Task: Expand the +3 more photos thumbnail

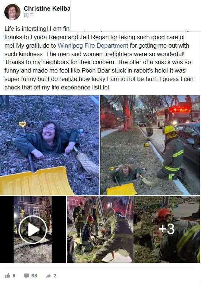Action: pyautogui.click(x=167, y=229)
